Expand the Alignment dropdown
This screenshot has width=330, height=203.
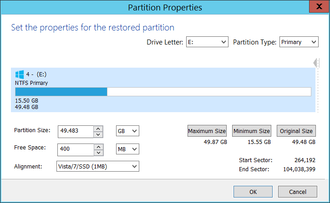tap(98, 166)
